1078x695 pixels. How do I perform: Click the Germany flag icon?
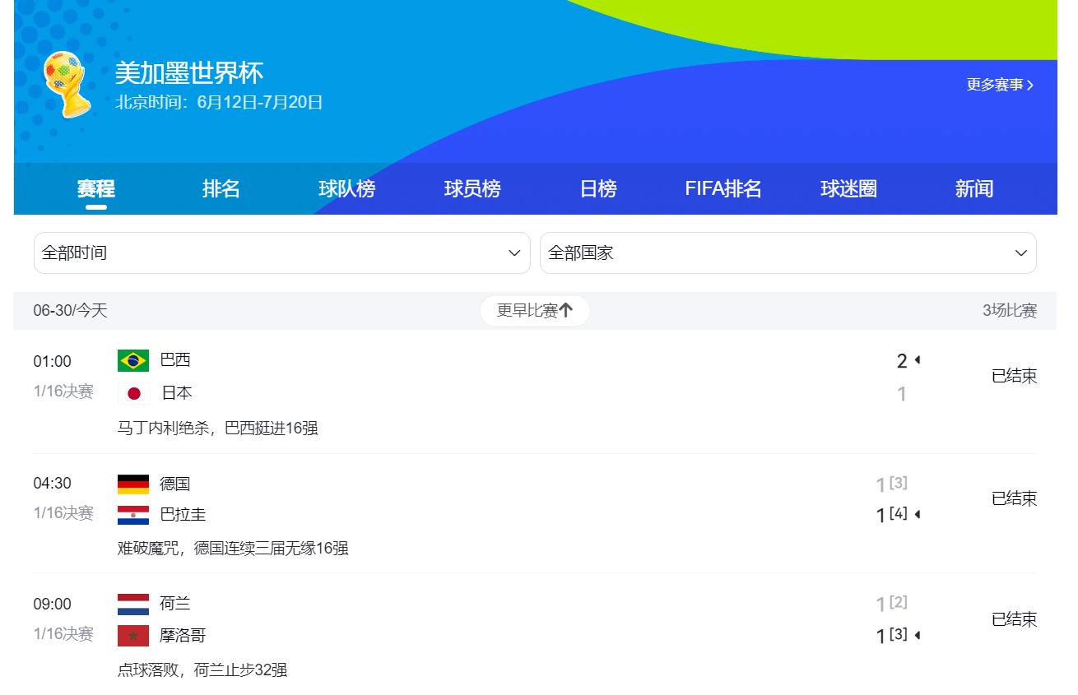click(x=133, y=484)
